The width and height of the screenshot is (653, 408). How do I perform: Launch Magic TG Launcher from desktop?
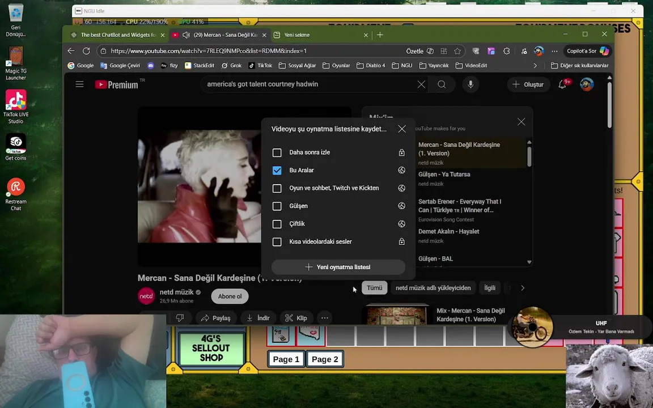[16, 63]
